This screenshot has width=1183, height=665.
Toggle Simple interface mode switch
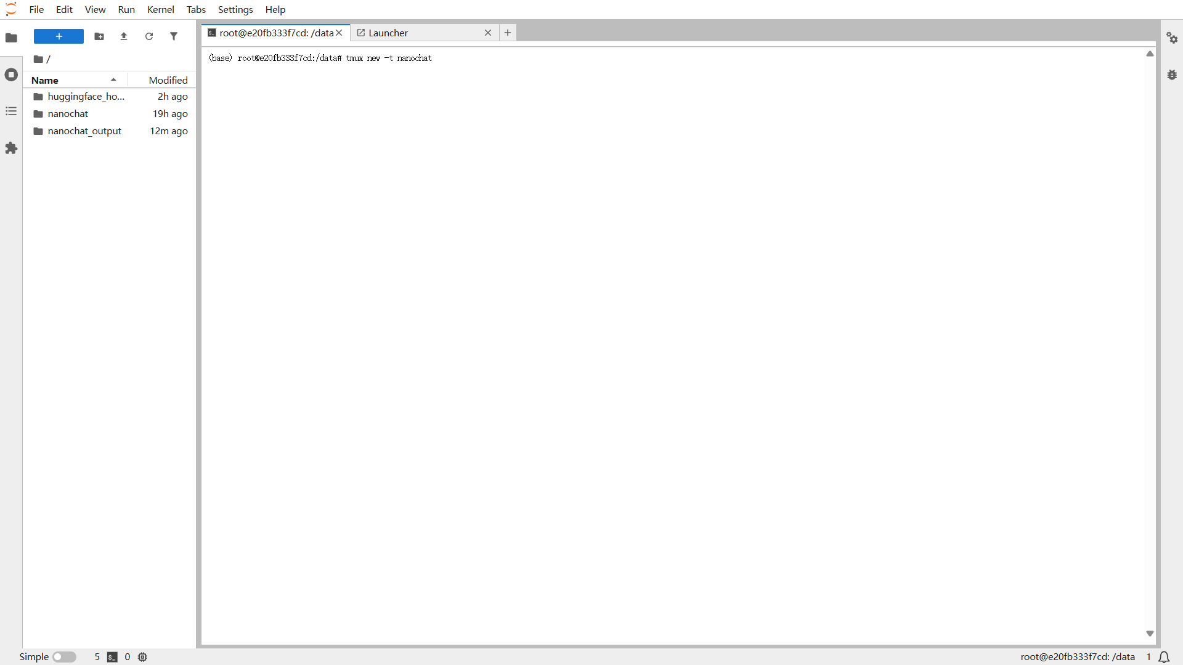64,657
